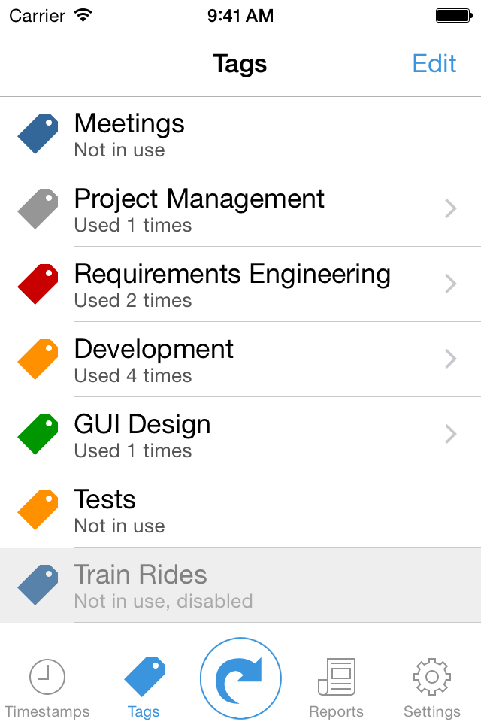Tap the green GUI Design tag icon
Image resolution: width=481 pixels, height=722 pixels.
[x=38, y=435]
